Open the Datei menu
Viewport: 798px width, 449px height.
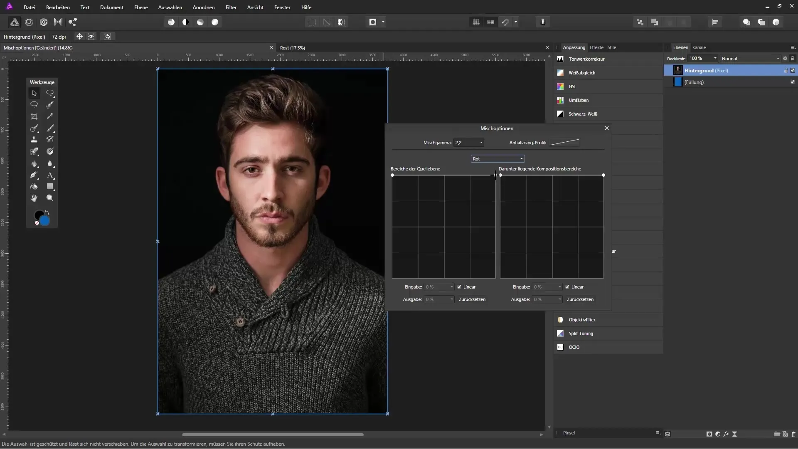click(x=29, y=7)
